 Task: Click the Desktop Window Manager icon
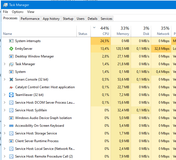(11, 56)
